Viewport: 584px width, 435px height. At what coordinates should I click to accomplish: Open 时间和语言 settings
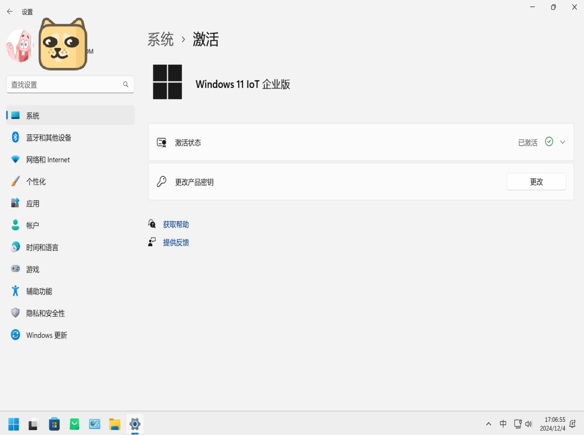point(70,247)
